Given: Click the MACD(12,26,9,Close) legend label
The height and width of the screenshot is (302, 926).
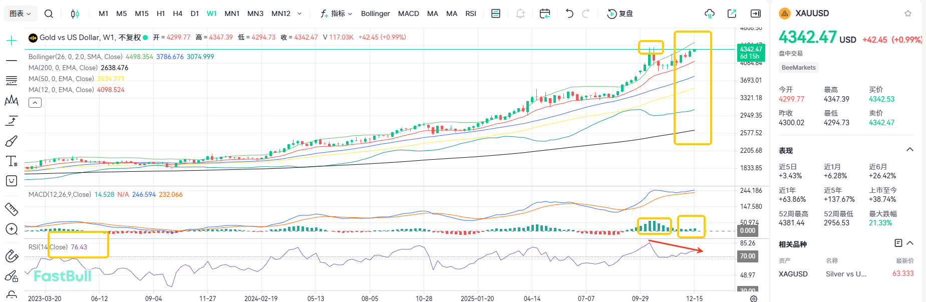Looking at the screenshot, I should tap(60, 194).
